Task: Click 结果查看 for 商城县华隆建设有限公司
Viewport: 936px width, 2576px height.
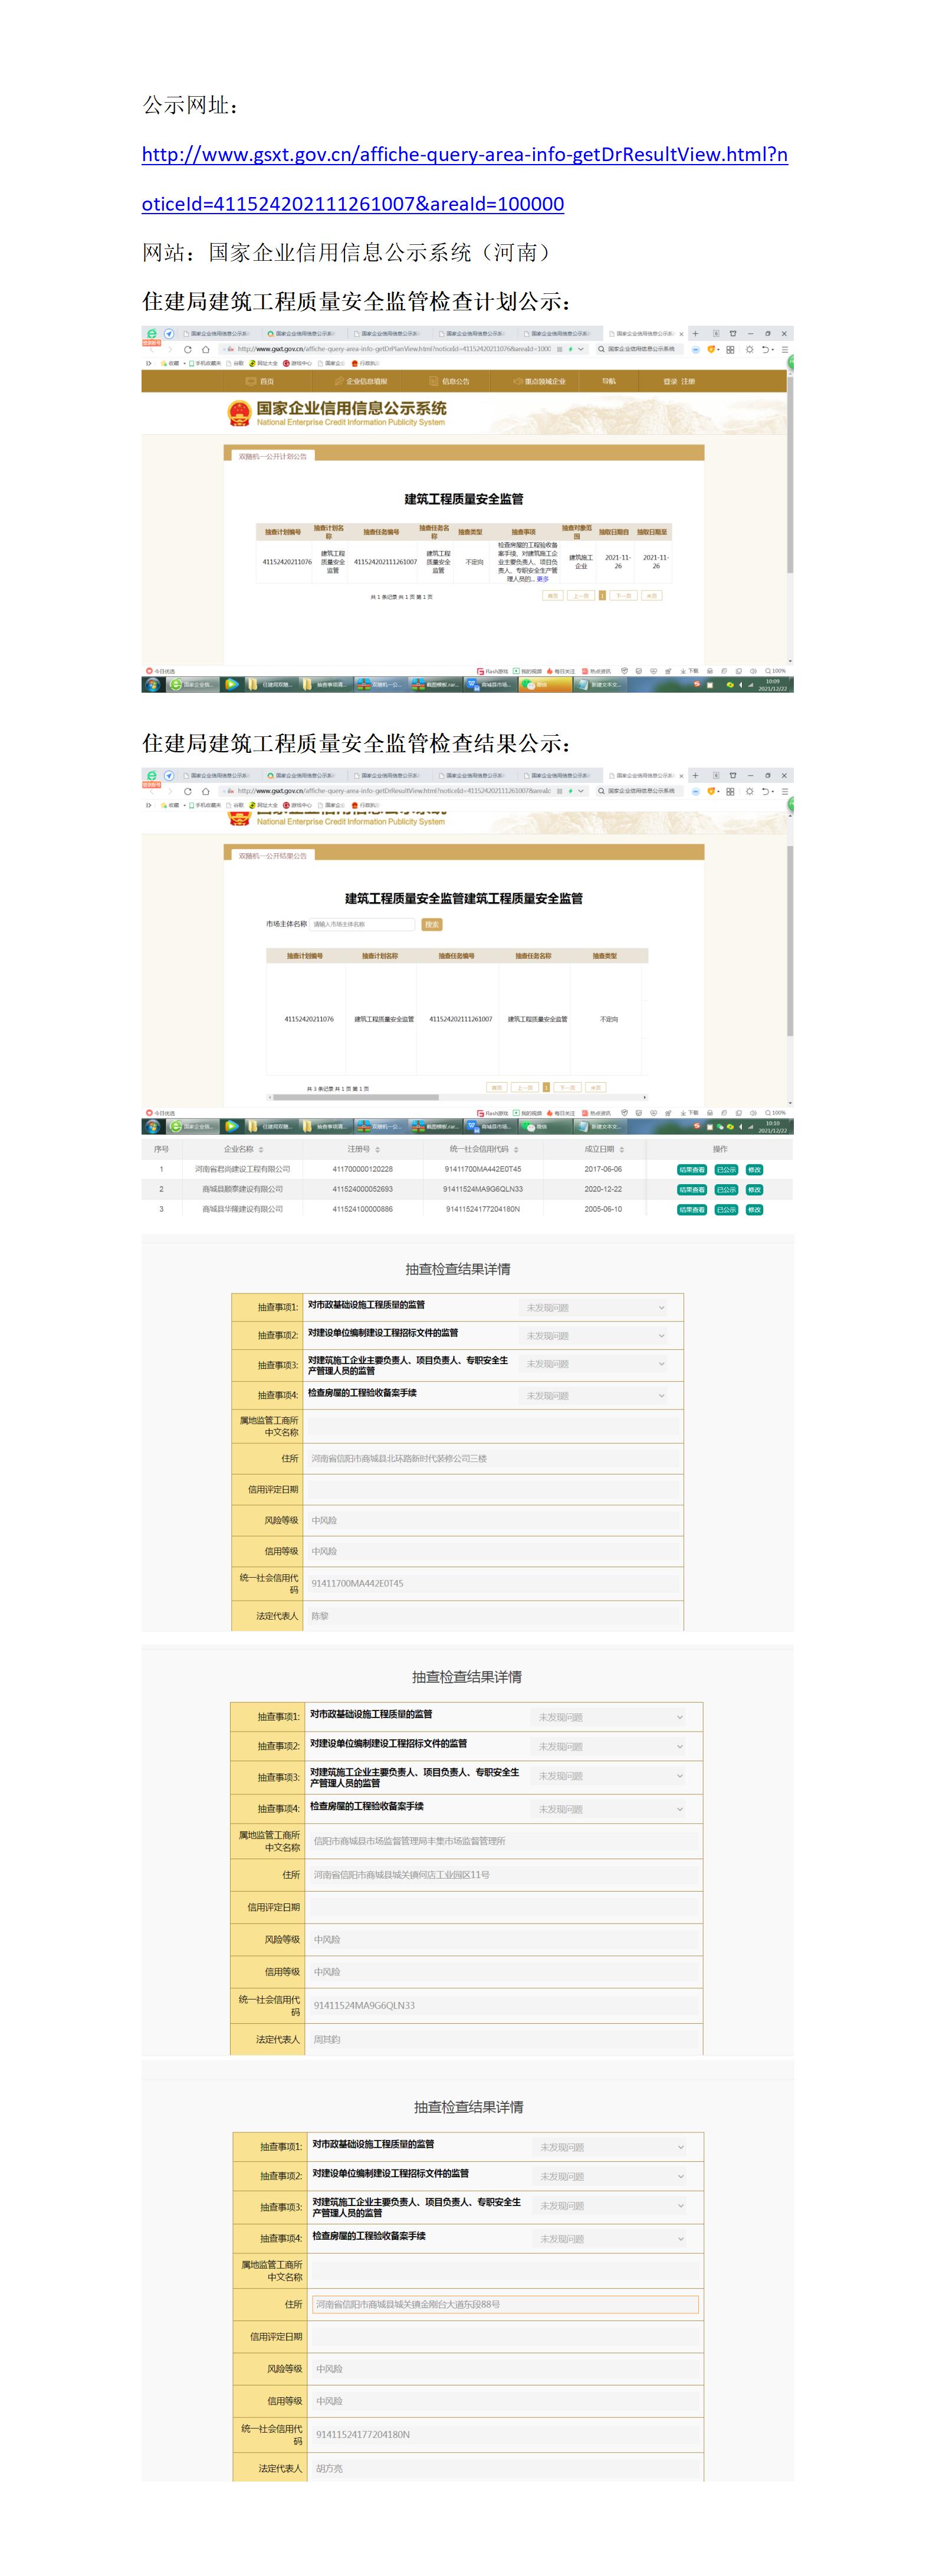Action: [692, 1210]
